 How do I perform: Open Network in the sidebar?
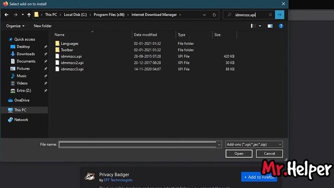[x=21, y=120]
